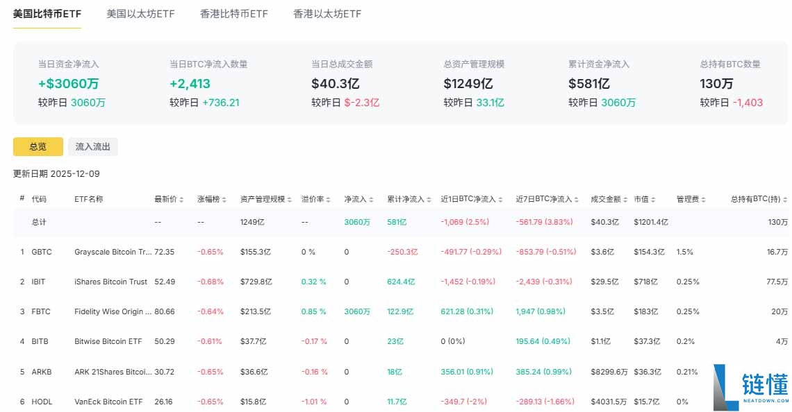792x412 pixels.
Task: Switch view to 流入流出 mode
Action: (92, 146)
